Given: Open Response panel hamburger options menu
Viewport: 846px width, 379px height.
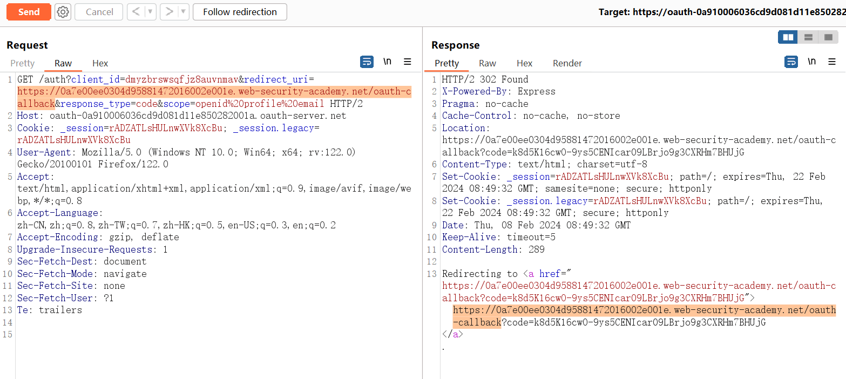Looking at the screenshot, I should tap(832, 62).
